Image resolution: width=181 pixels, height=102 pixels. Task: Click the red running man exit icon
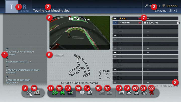click(152, 92)
